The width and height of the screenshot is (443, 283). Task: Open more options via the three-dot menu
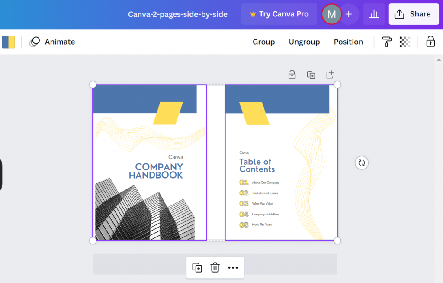[x=233, y=267]
